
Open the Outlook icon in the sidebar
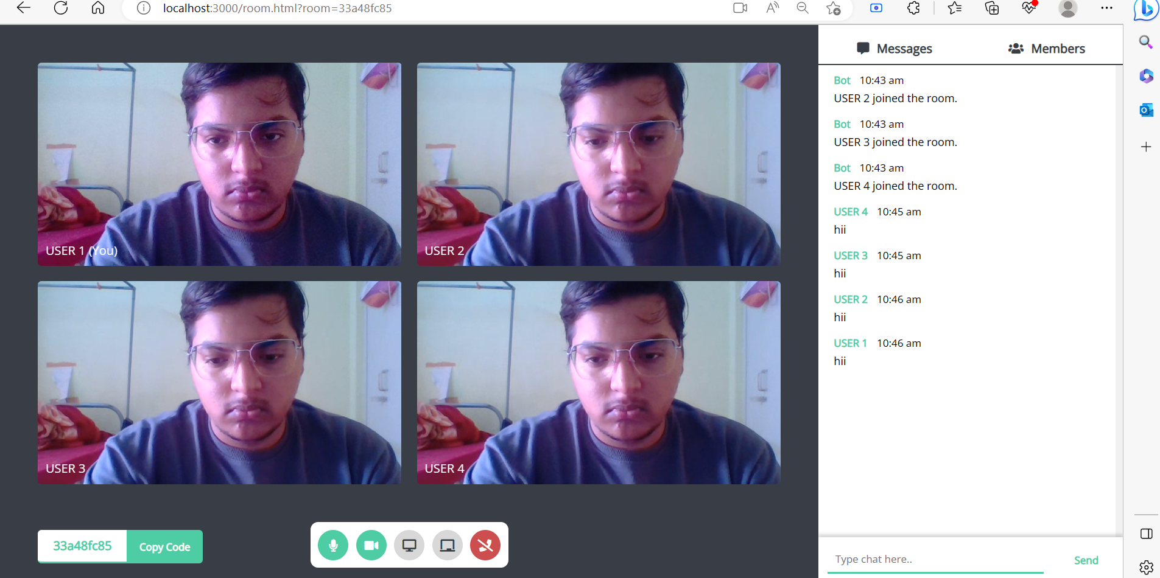pos(1146,110)
